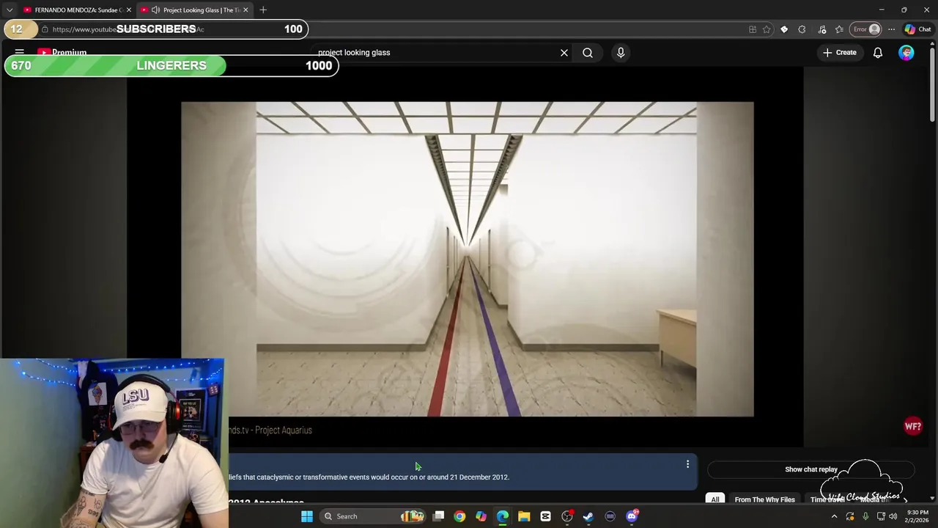Open the favorites list icon in toolbar
938x528 pixels.
[839, 29]
